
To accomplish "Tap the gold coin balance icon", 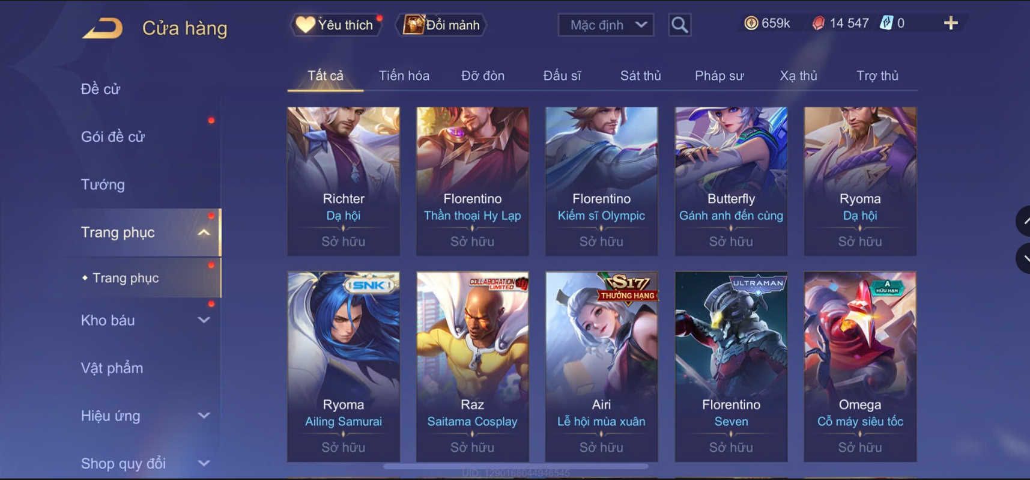I will (751, 23).
